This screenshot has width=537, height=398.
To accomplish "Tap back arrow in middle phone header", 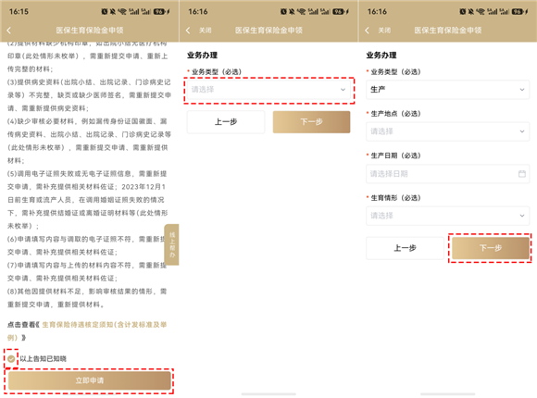I will click(x=188, y=31).
